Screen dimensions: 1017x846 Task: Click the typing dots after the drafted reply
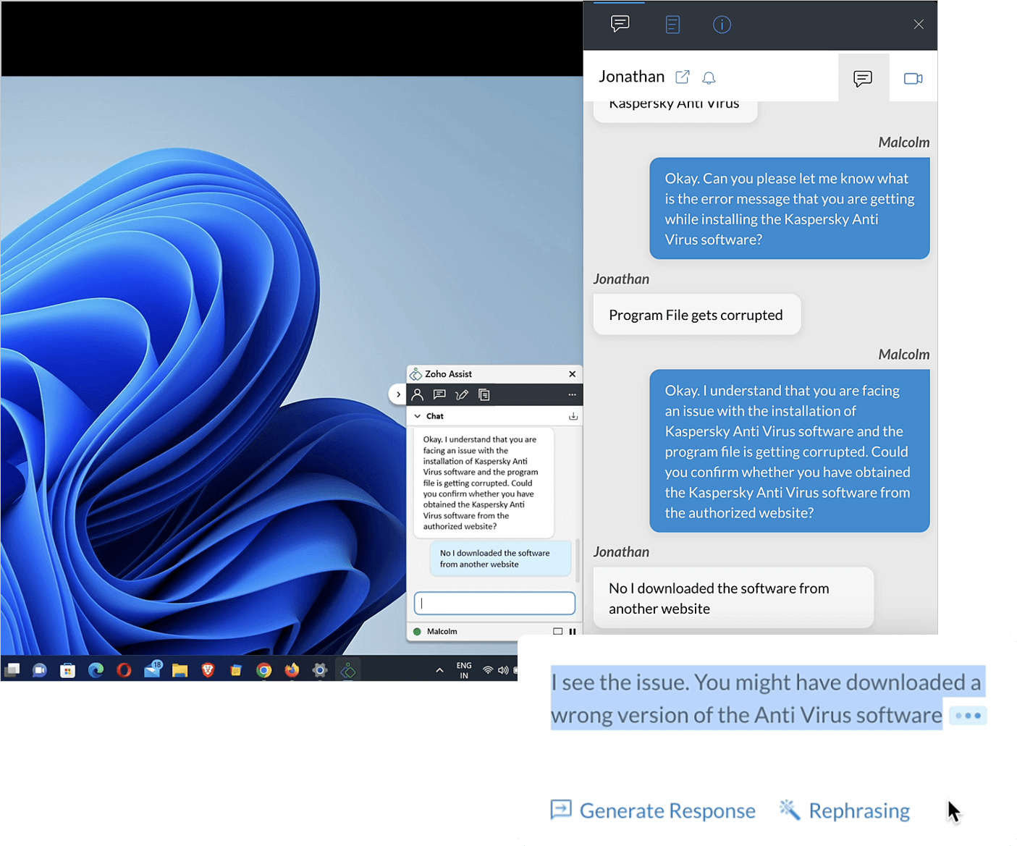[968, 716]
